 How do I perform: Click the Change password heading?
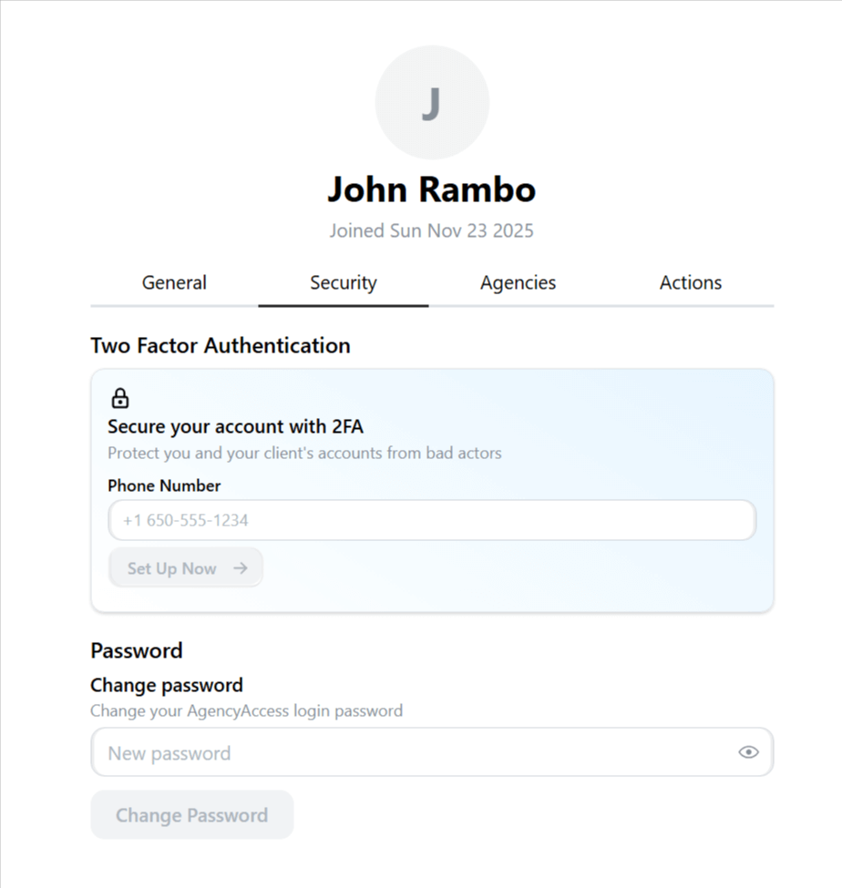coord(166,685)
